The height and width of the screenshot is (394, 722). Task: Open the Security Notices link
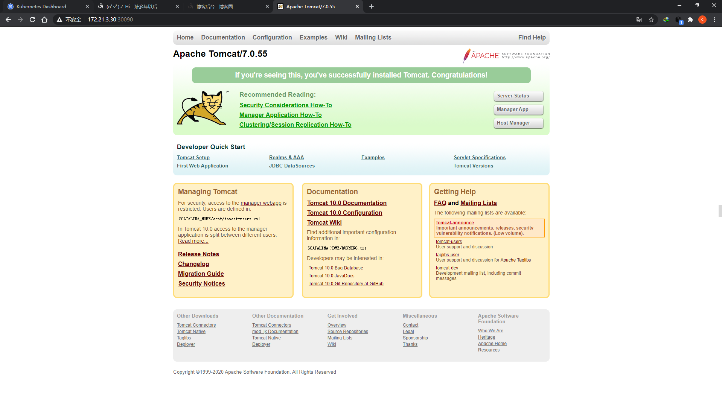pyautogui.click(x=201, y=284)
